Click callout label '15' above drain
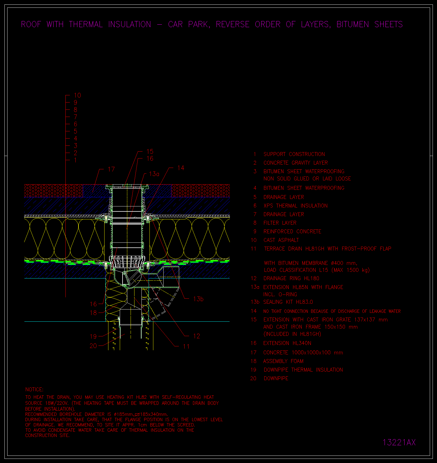This screenshot has height=463, width=437. click(150, 152)
